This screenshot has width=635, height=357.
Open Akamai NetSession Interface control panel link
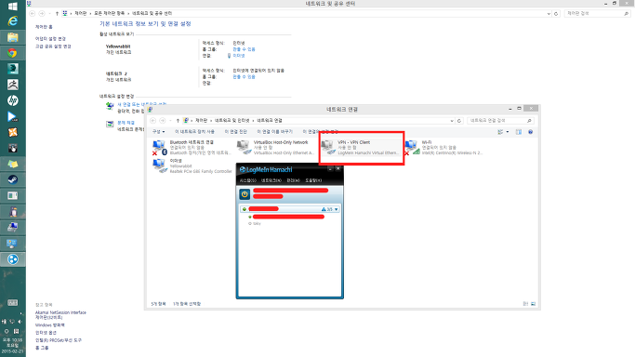(60, 315)
